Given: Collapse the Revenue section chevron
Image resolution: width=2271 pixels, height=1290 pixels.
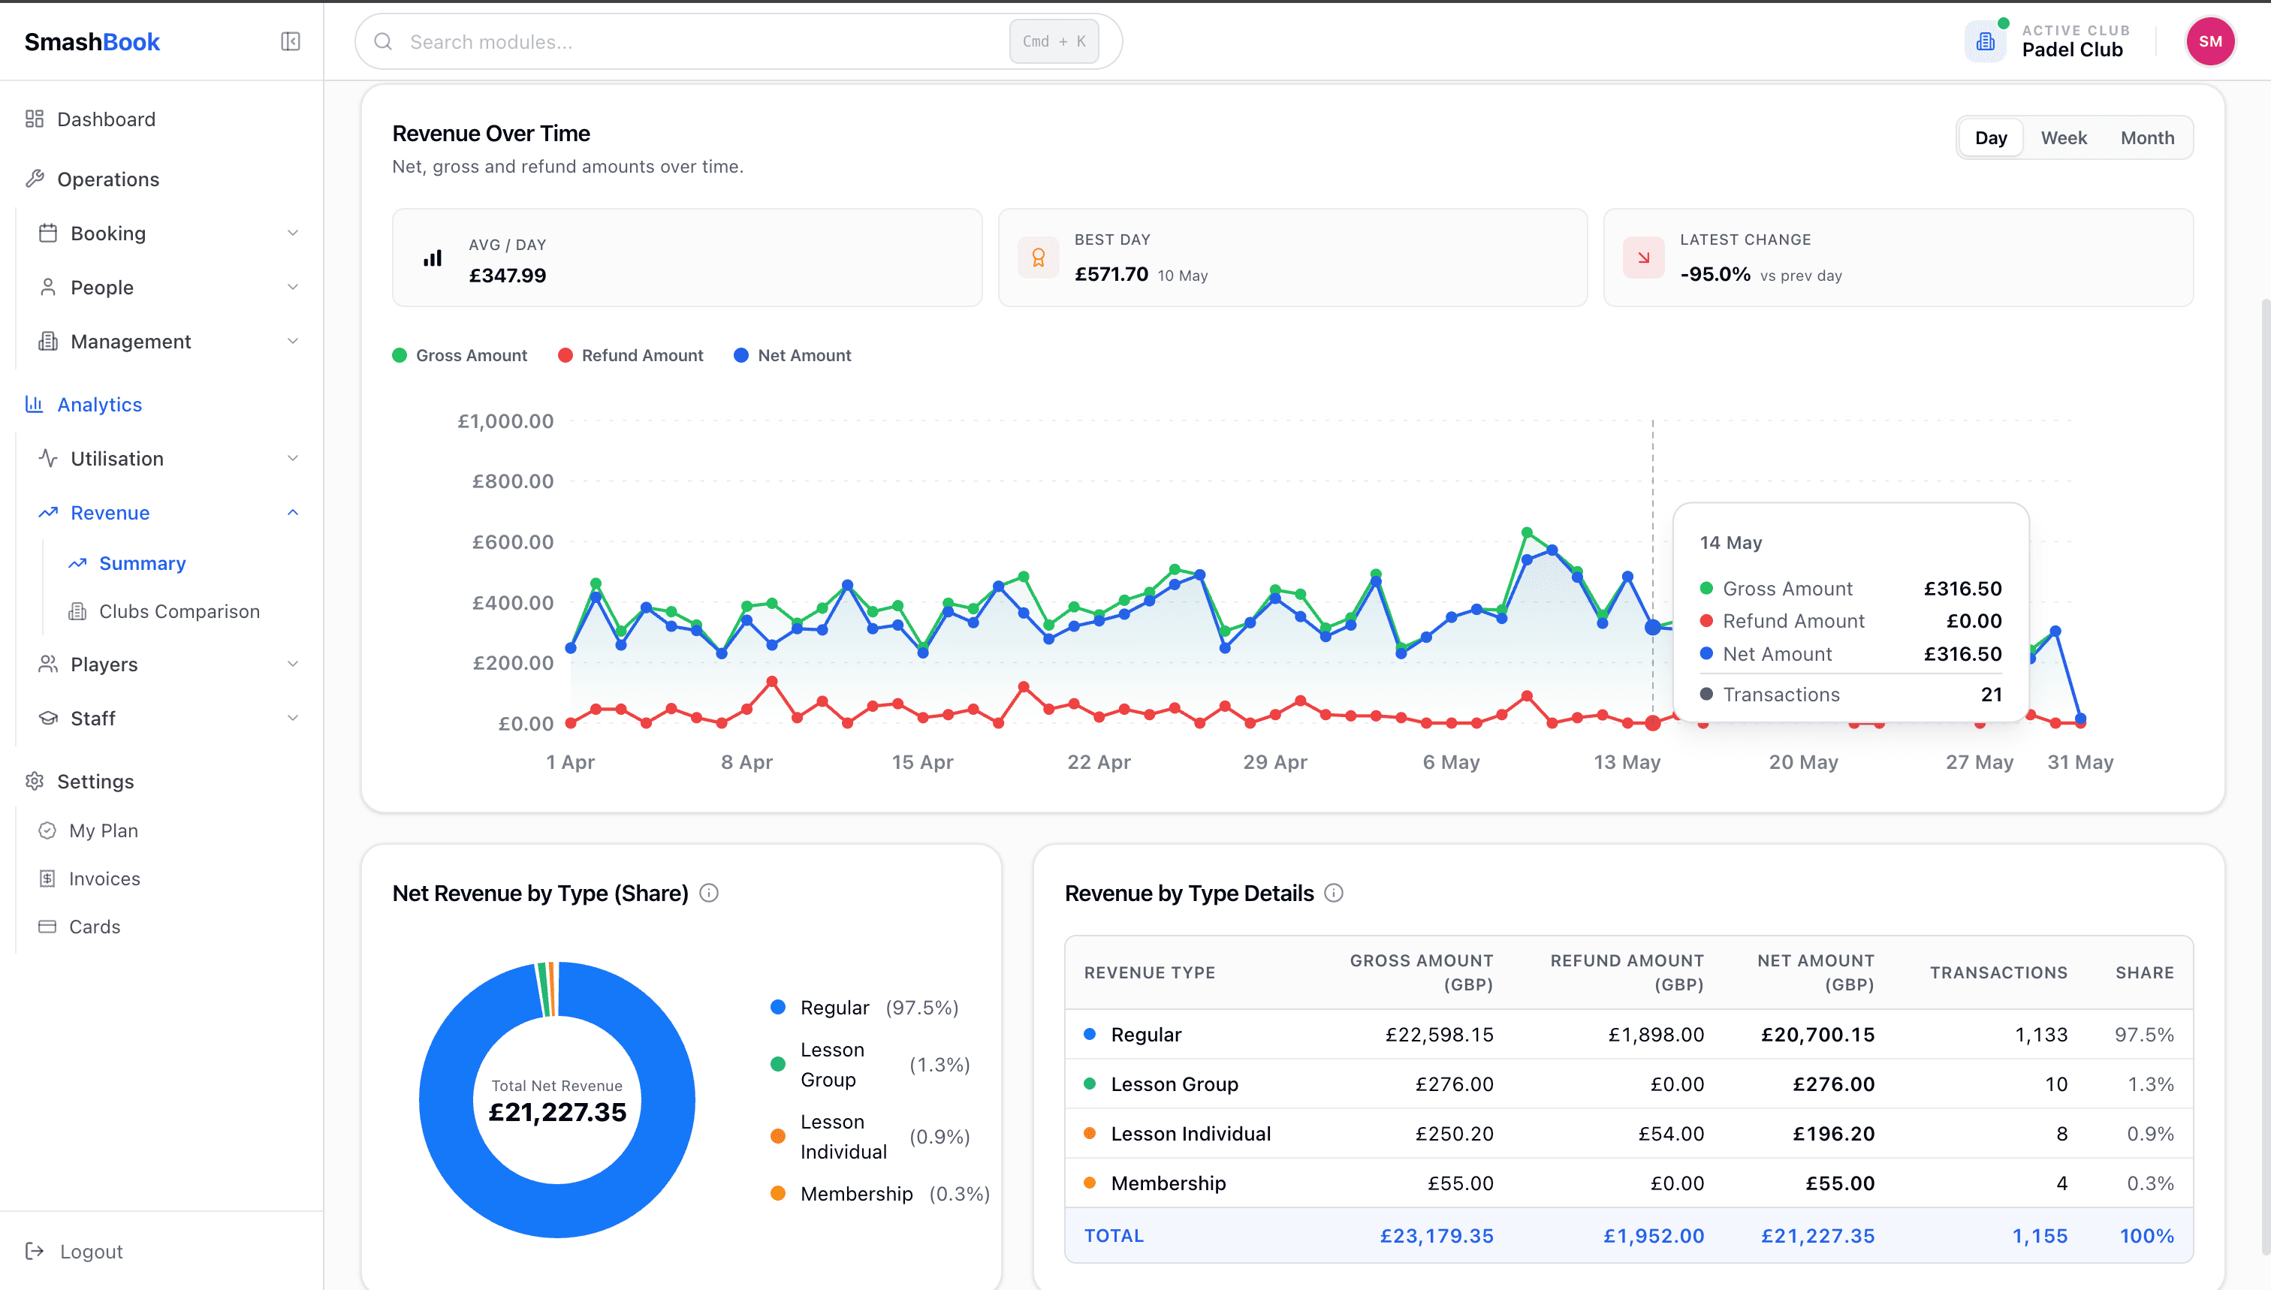Looking at the screenshot, I should click(x=292, y=512).
